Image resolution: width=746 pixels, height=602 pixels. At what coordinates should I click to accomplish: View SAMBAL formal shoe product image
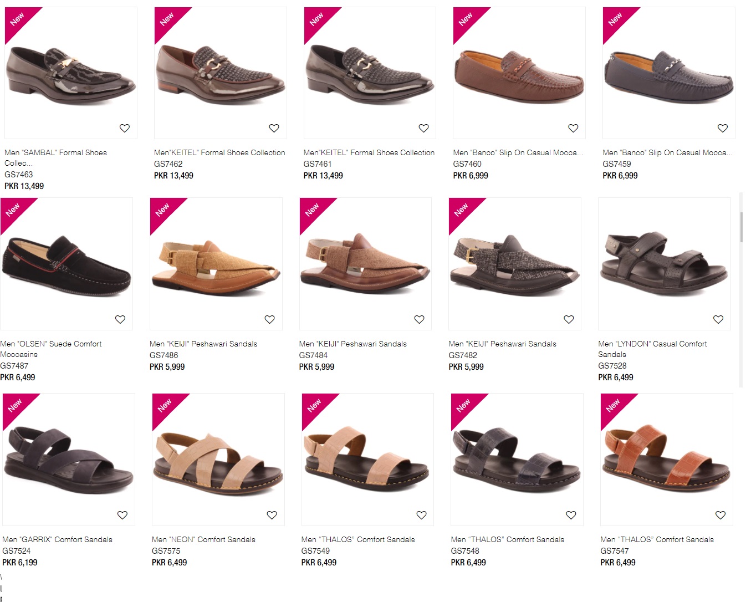point(71,73)
